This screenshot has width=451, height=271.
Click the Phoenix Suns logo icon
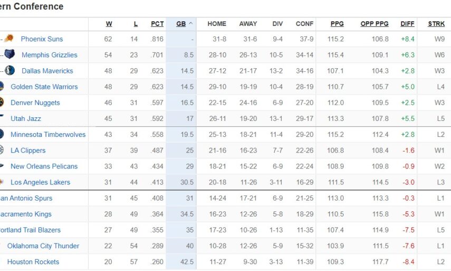coord(8,39)
